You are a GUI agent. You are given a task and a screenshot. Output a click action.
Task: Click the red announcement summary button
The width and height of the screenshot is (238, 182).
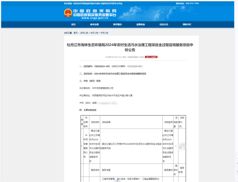pyautogui.click(x=151, y=57)
